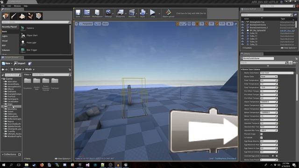299x168 pixels.
Task: Click the Import button
Action: [20, 63]
